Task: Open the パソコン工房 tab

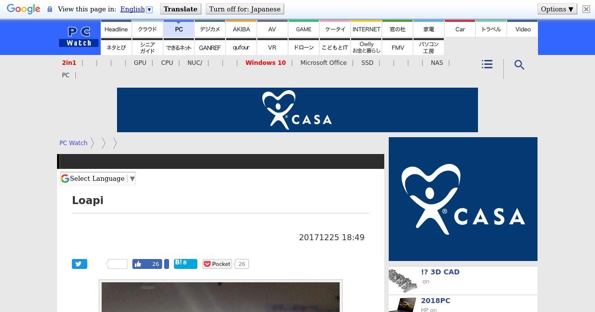Action: 428,47
